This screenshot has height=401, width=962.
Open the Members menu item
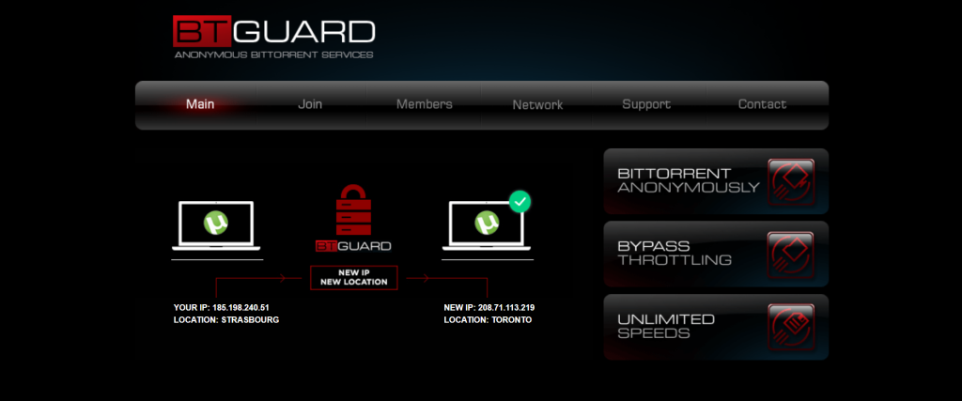tap(424, 104)
